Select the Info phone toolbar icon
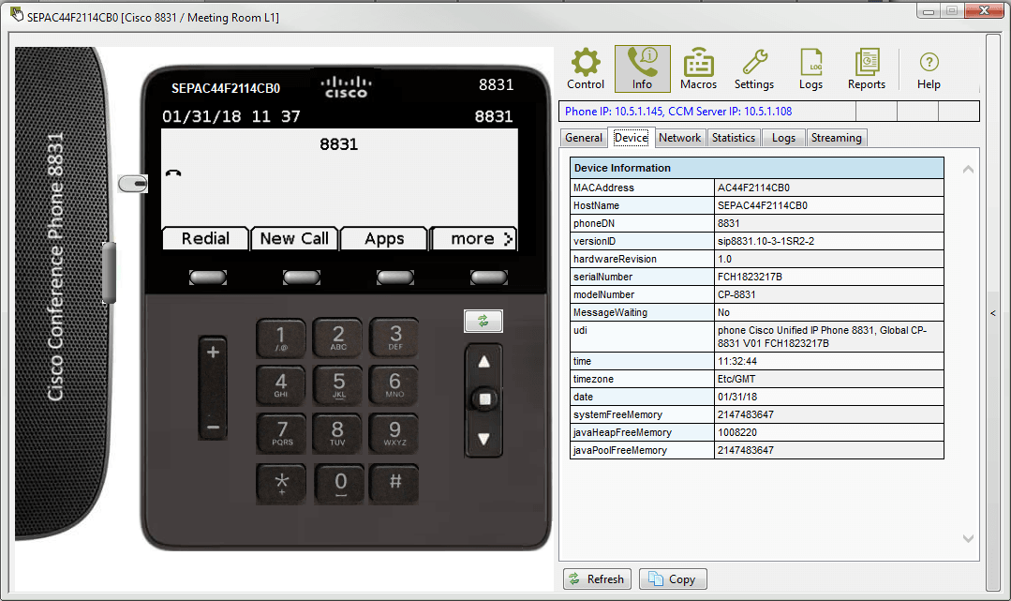Viewport: 1011px width, 601px height. click(x=642, y=68)
